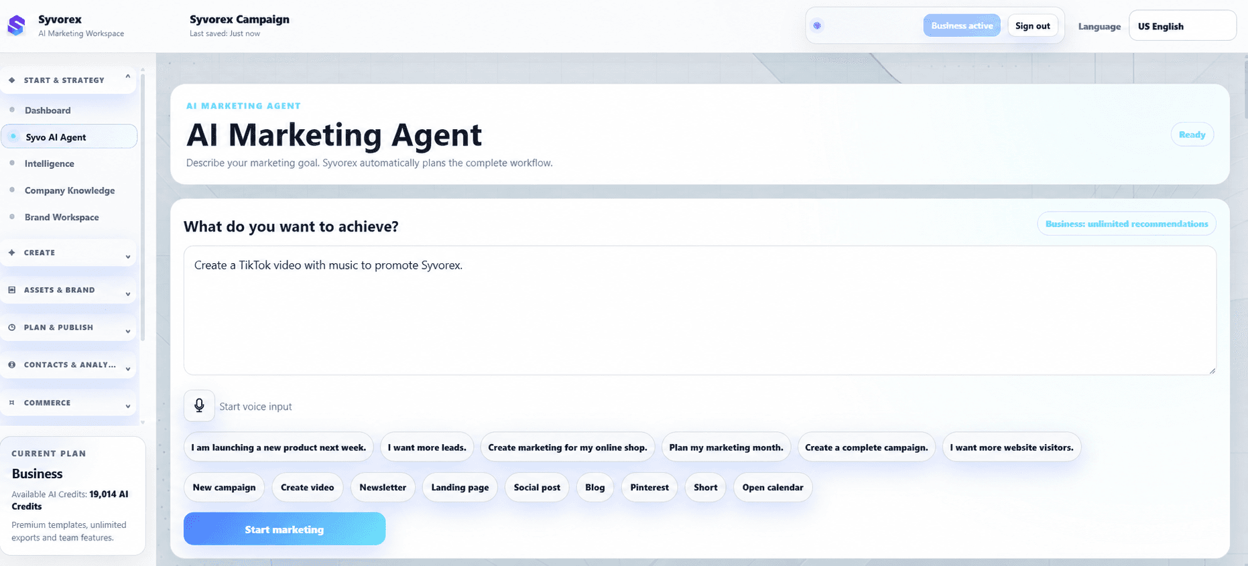Image resolution: width=1248 pixels, height=566 pixels.
Task: Pick 'Plan my marketing month.' suggestion
Action: 726,447
